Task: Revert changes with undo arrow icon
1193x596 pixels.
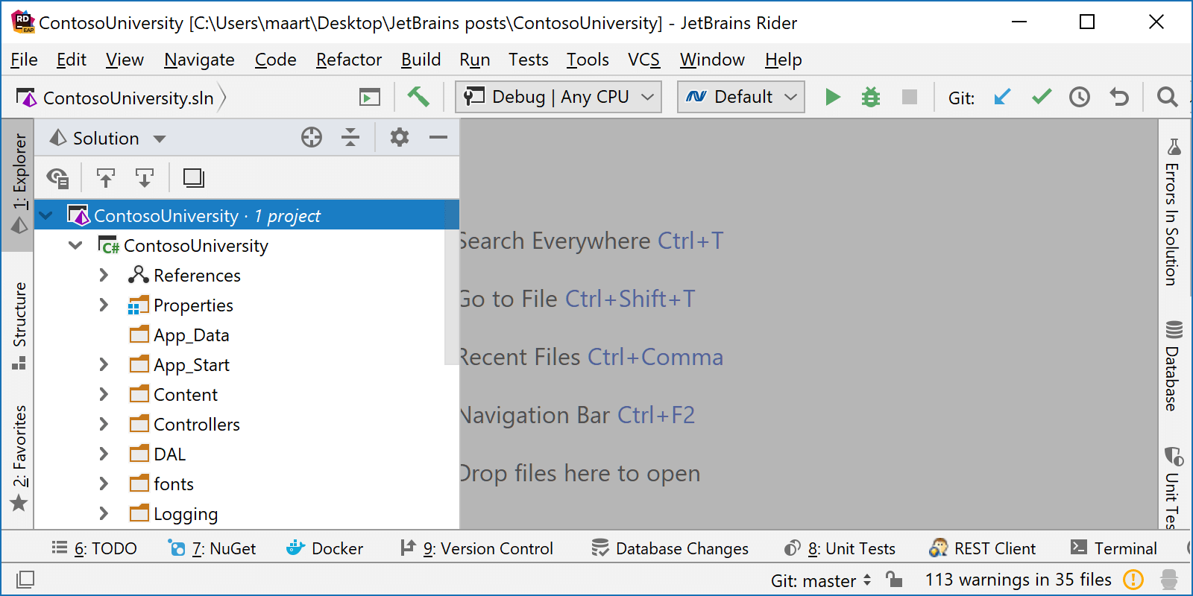Action: (1119, 97)
